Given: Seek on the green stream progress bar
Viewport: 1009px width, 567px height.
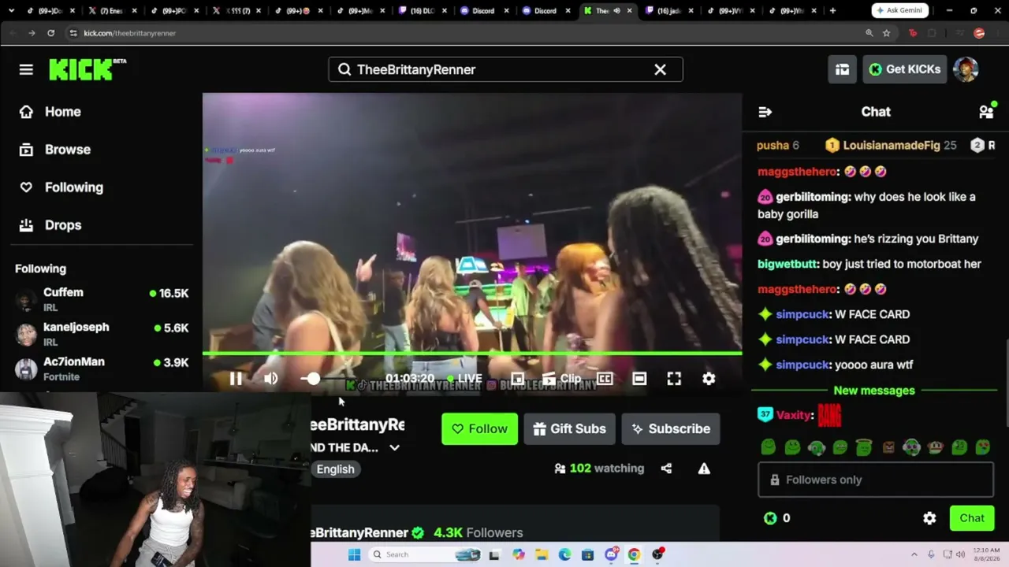Looking at the screenshot, I should 472,354.
